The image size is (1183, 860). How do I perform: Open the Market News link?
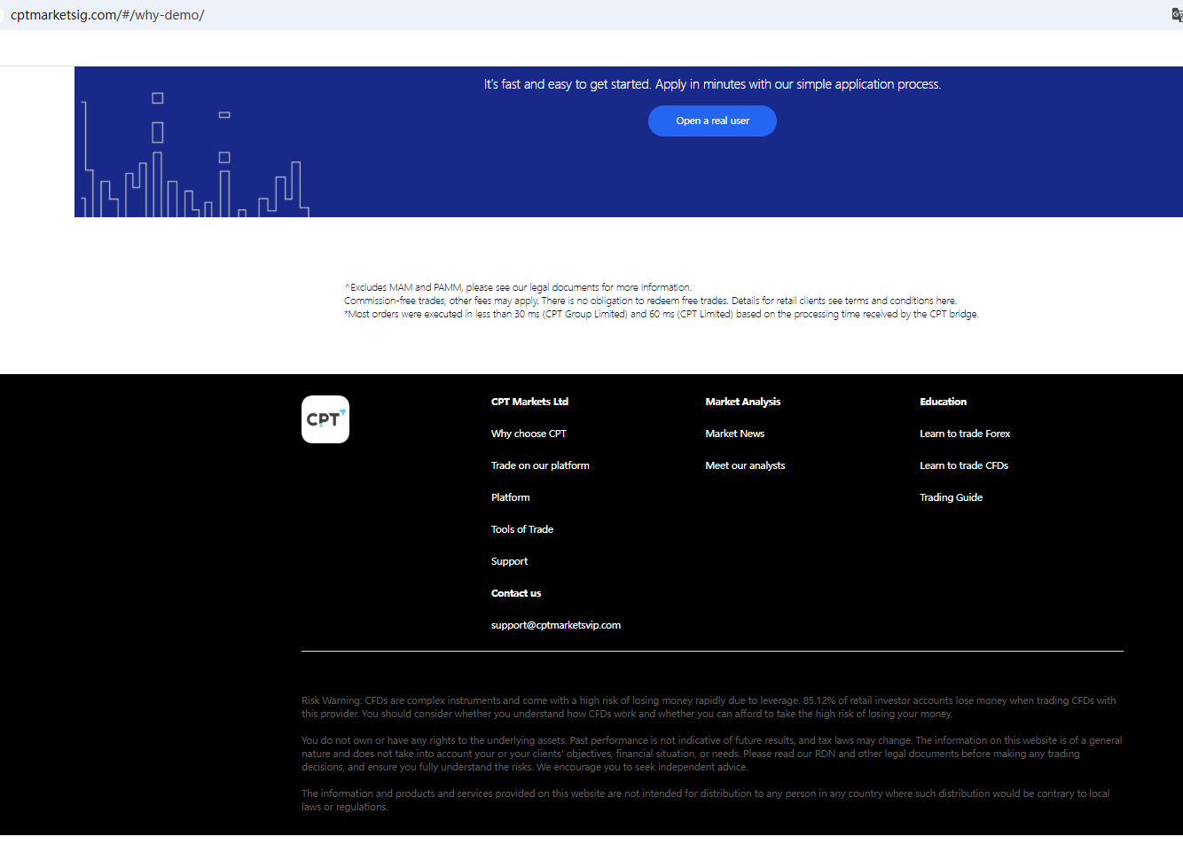(735, 434)
